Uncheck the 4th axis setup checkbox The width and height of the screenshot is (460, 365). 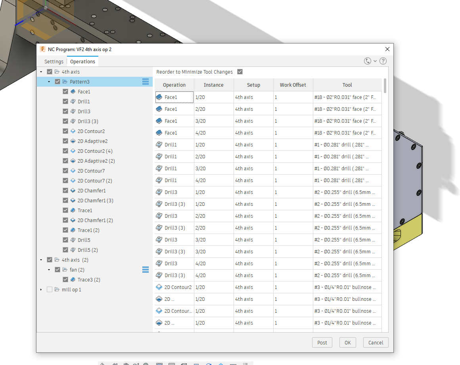50,72
